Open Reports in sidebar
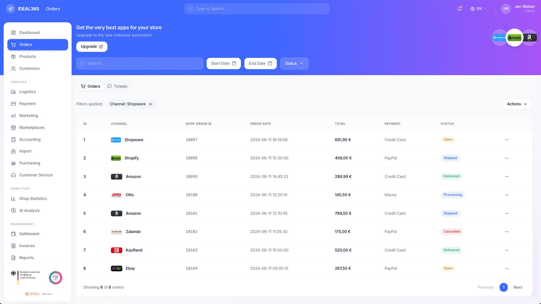 coord(38,258)
